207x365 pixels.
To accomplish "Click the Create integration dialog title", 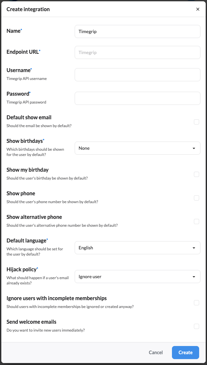I will [28, 9].
